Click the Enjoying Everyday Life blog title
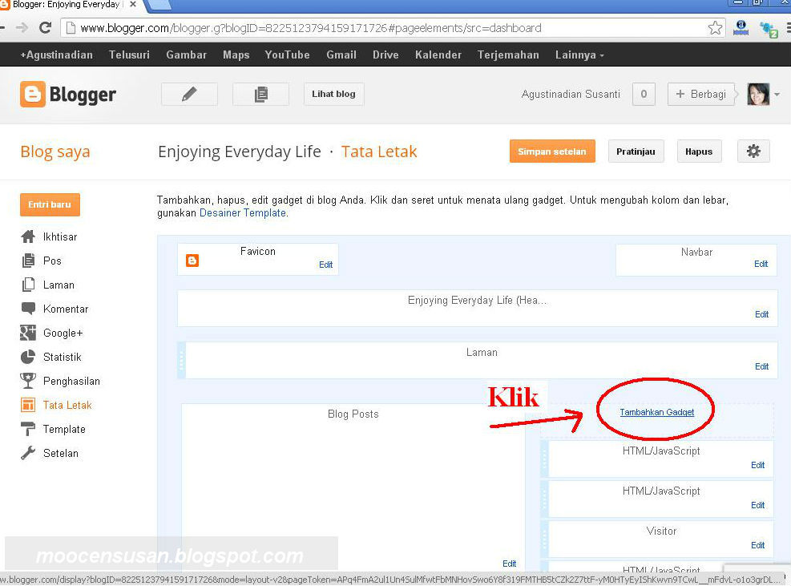This screenshot has width=791, height=586. coord(239,152)
